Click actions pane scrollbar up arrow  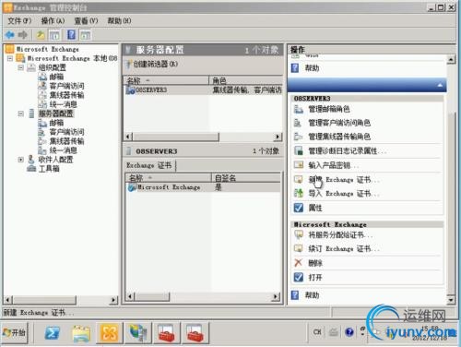click(451, 59)
